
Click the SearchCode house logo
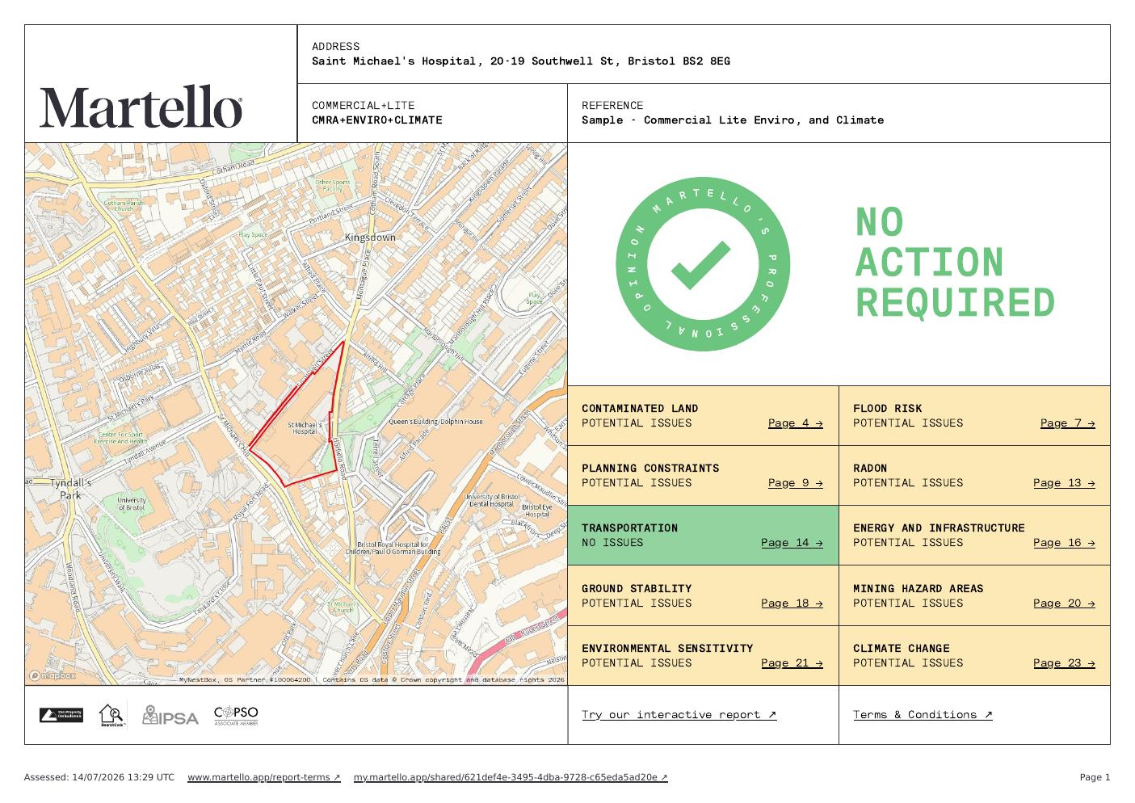111,715
